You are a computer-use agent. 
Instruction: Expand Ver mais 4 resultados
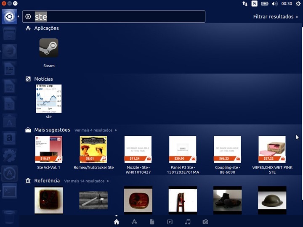coord(96,130)
